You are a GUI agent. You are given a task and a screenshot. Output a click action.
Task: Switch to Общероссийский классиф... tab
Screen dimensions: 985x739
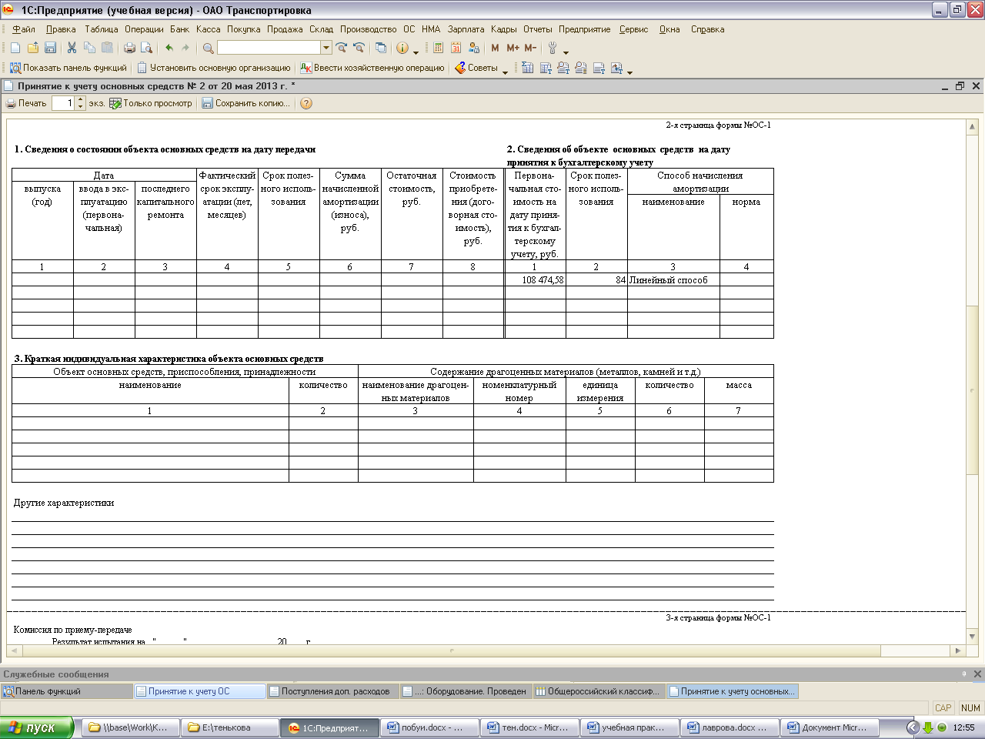point(599,691)
